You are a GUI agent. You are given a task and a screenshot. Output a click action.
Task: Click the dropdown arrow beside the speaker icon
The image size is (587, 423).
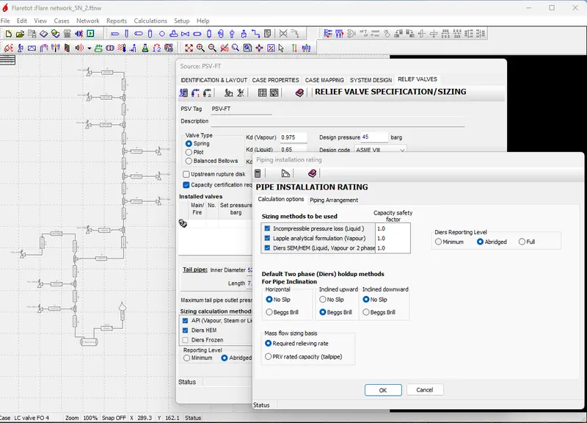coord(89,48)
